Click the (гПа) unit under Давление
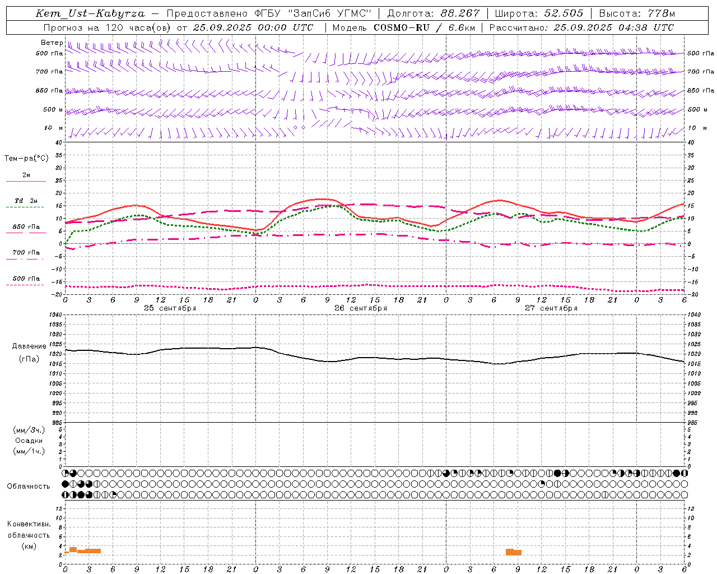Screen dimensions: 717x574 [x=29, y=359]
